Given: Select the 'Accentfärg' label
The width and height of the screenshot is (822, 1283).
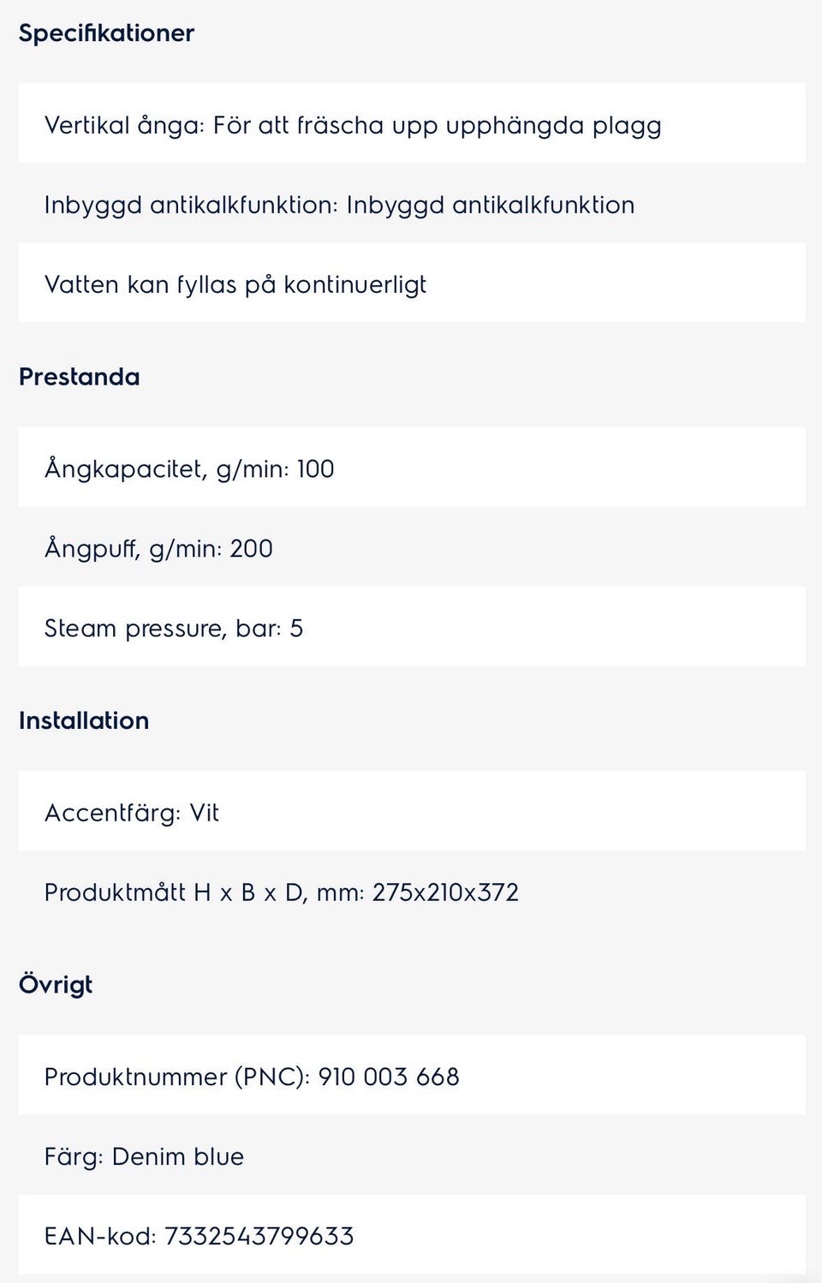Looking at the screenshot, I should (112, 813).
